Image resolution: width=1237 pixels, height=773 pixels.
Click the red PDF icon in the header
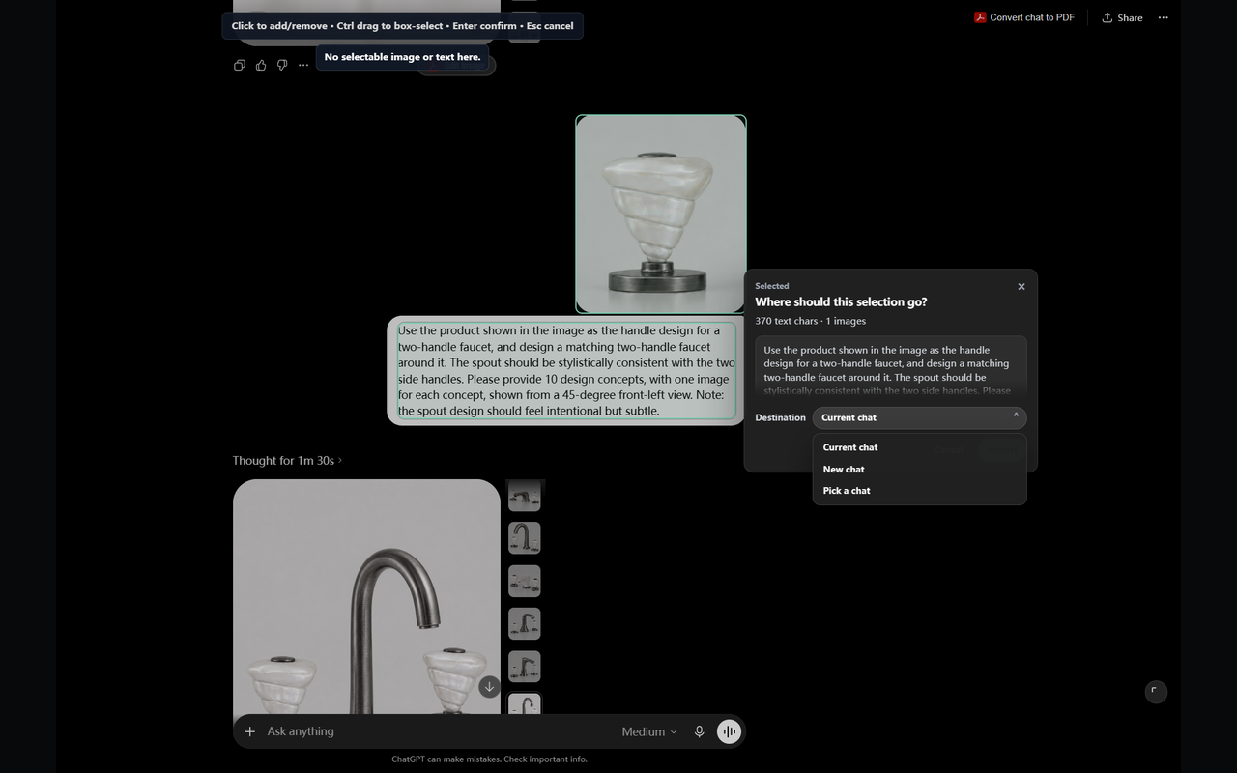point(980,17)
